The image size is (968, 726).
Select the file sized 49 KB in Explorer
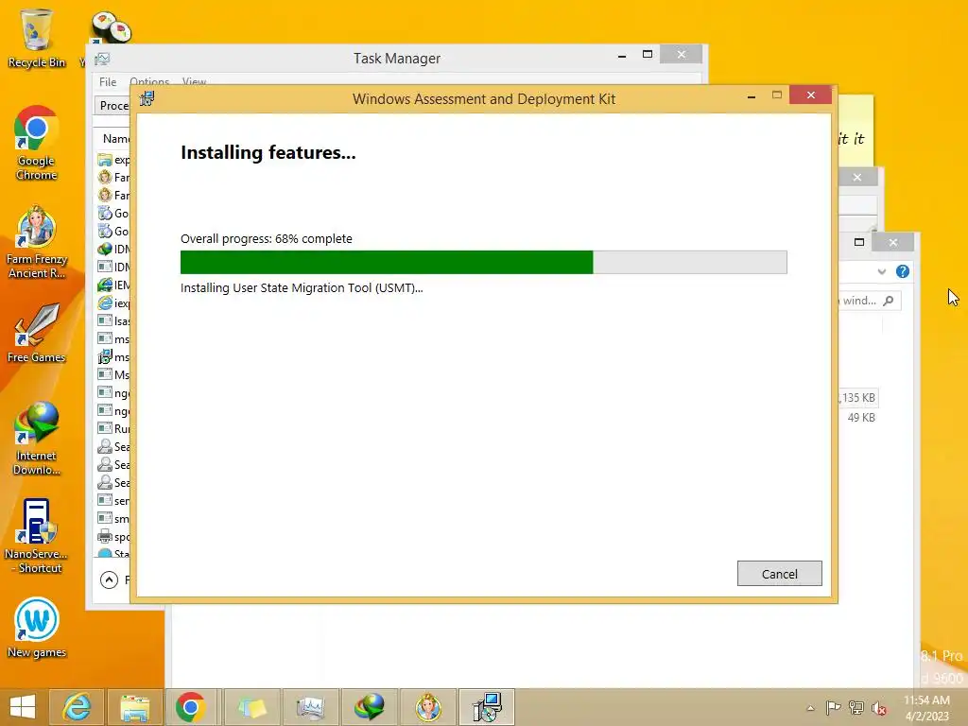tap(860, 417)
